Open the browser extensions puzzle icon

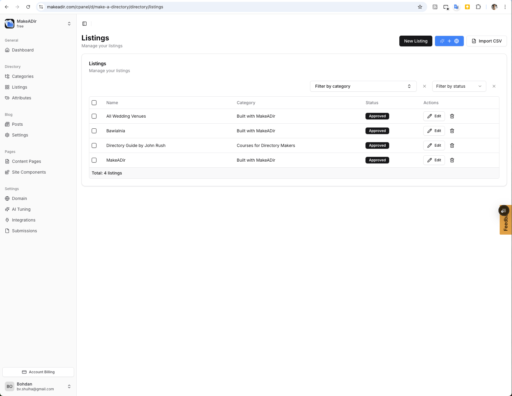click(478, 7)
